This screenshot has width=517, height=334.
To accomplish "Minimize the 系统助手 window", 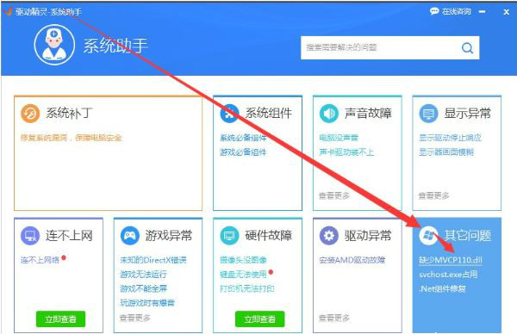I will [x=482, y=12].
